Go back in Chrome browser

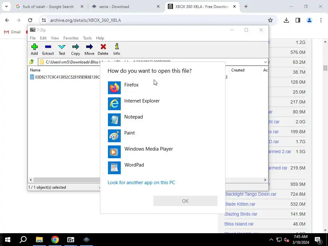tap(7, 20)
